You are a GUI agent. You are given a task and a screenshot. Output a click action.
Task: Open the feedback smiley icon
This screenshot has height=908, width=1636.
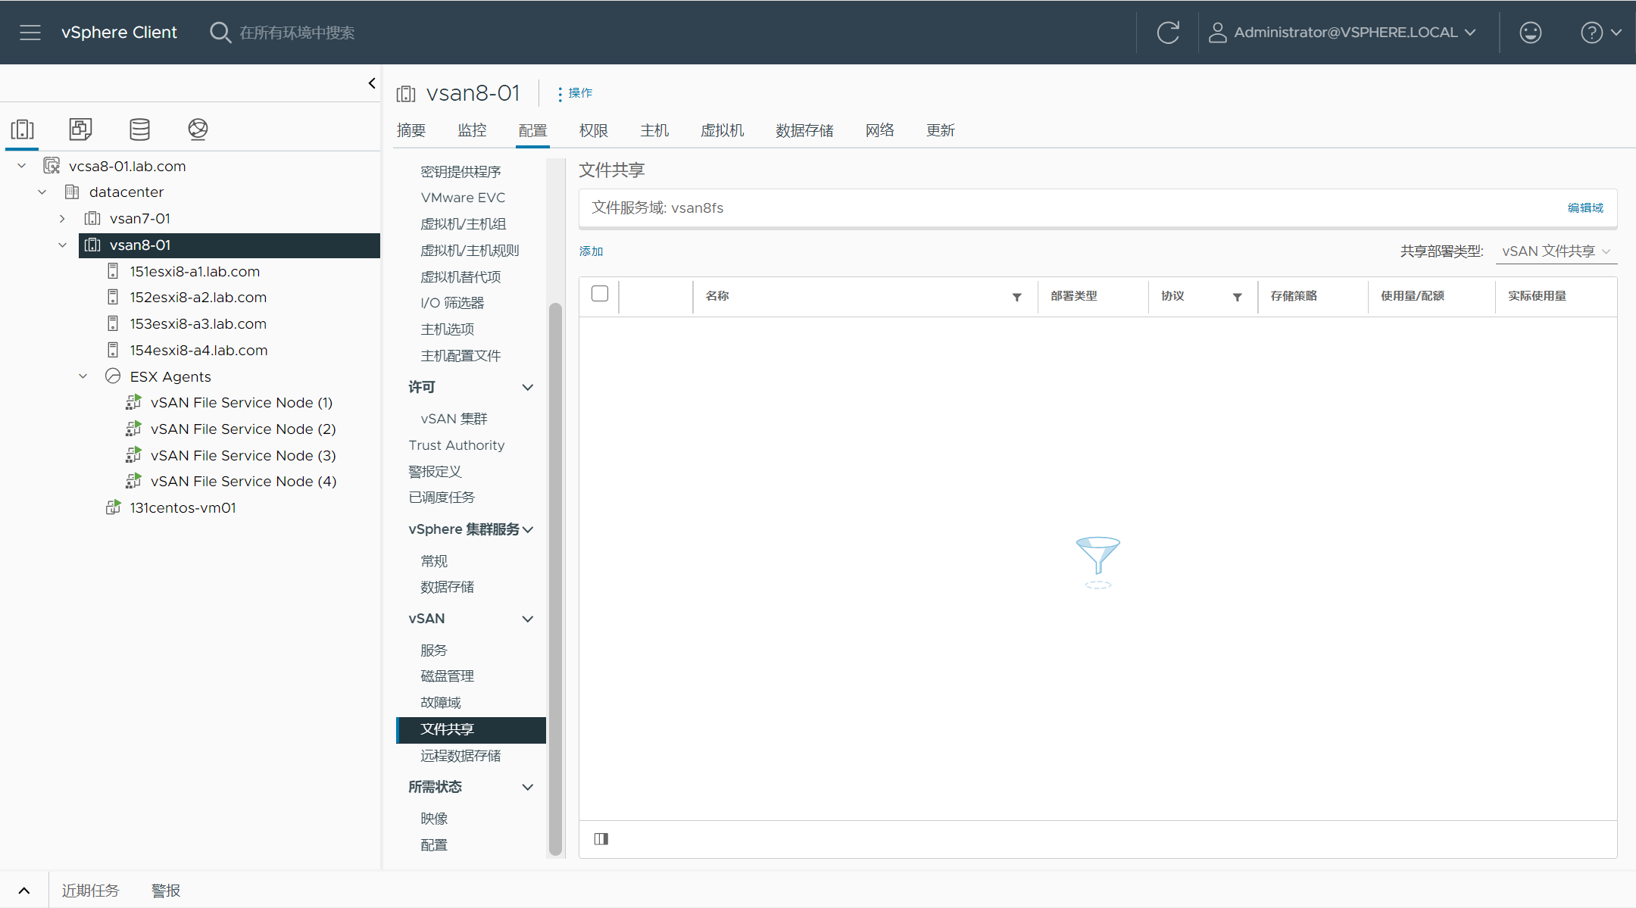(1531, 33)
